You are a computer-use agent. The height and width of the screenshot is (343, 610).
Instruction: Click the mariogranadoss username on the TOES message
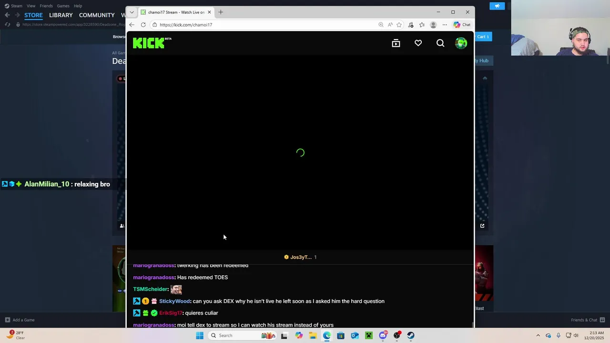point(154,277)
